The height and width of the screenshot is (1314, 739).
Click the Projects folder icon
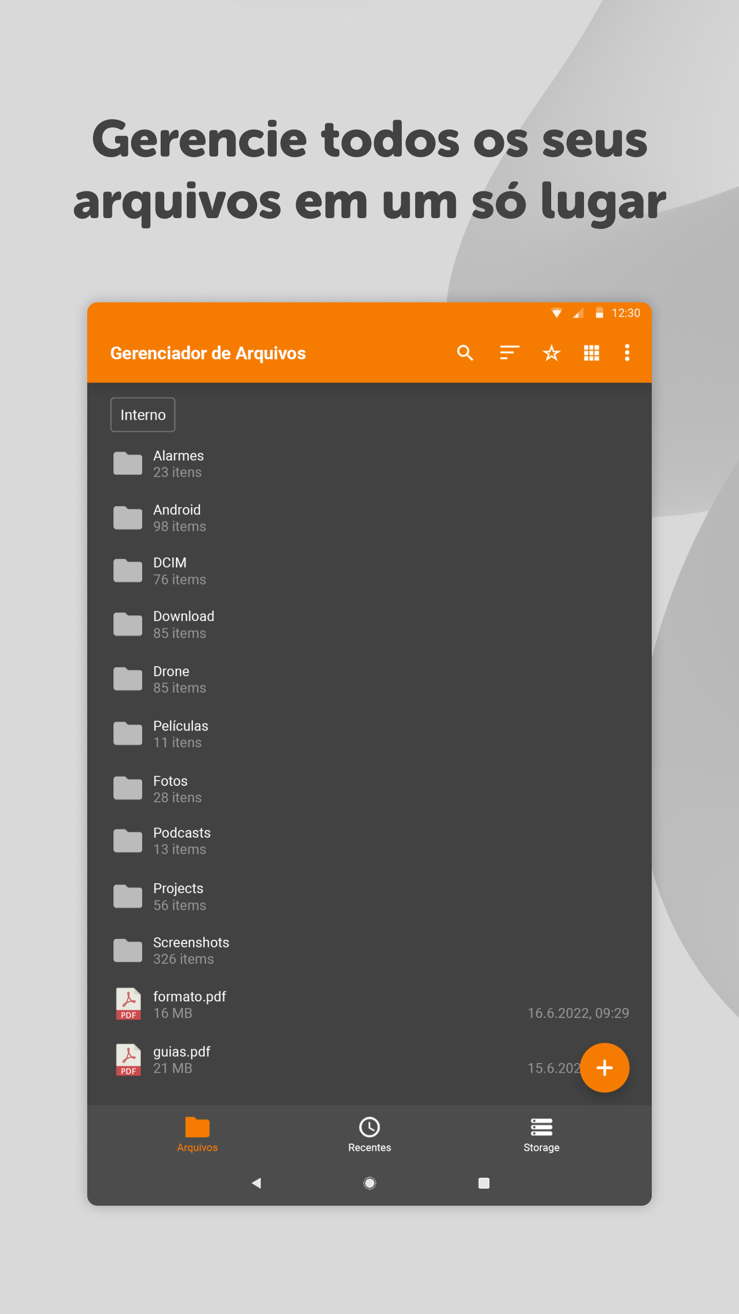128,896
